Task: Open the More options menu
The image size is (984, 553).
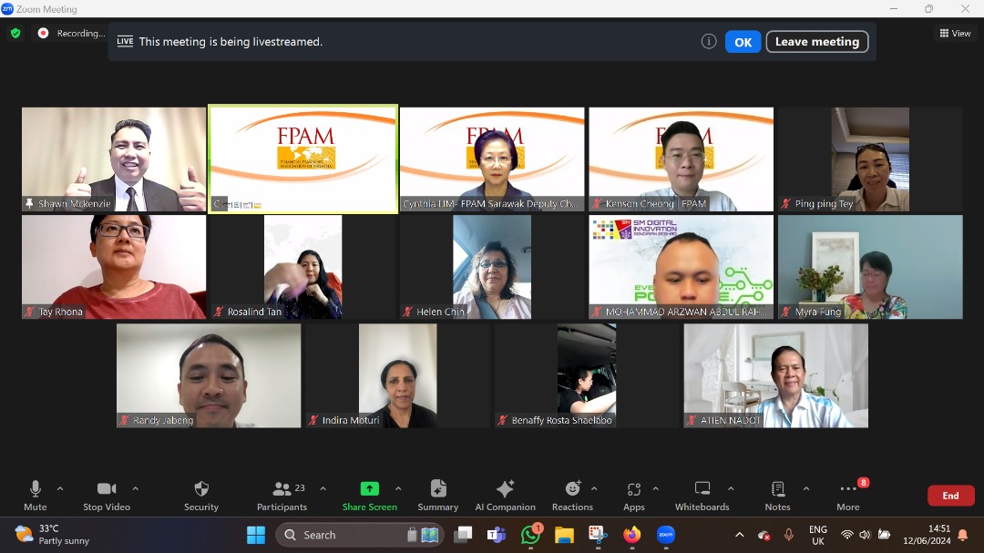Action: pyautogui.click(x=848, y=495)
